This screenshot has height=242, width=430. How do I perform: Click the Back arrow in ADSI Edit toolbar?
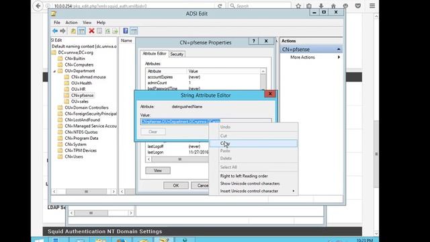tap(55, 31)
